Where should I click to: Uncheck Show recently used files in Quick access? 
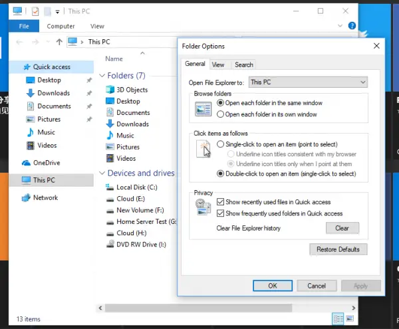[x=221, y=202]
